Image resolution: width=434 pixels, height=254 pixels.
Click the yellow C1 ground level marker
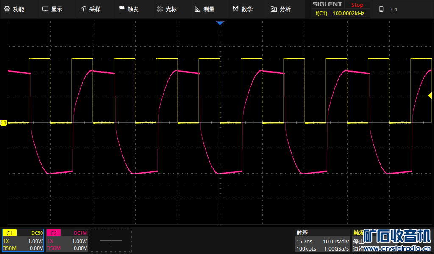pos(3,122)
